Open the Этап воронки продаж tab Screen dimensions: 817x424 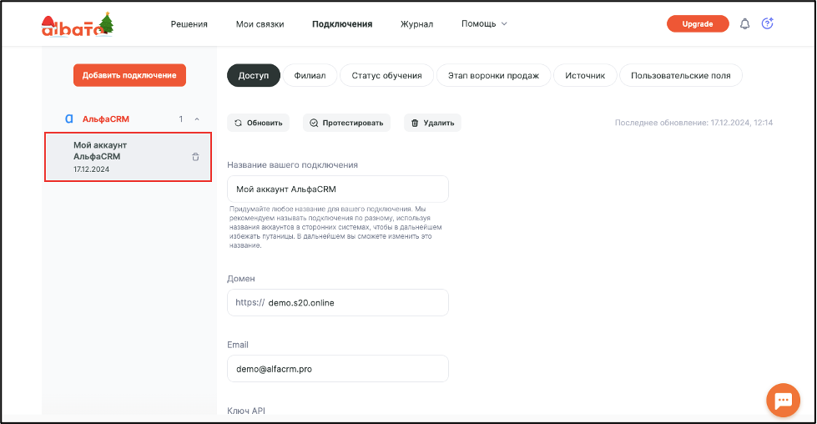(493, 75)
